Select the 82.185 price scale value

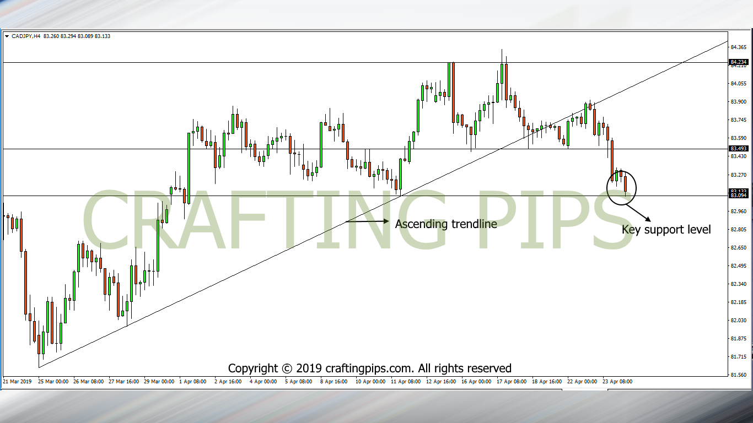pos(738,302)
